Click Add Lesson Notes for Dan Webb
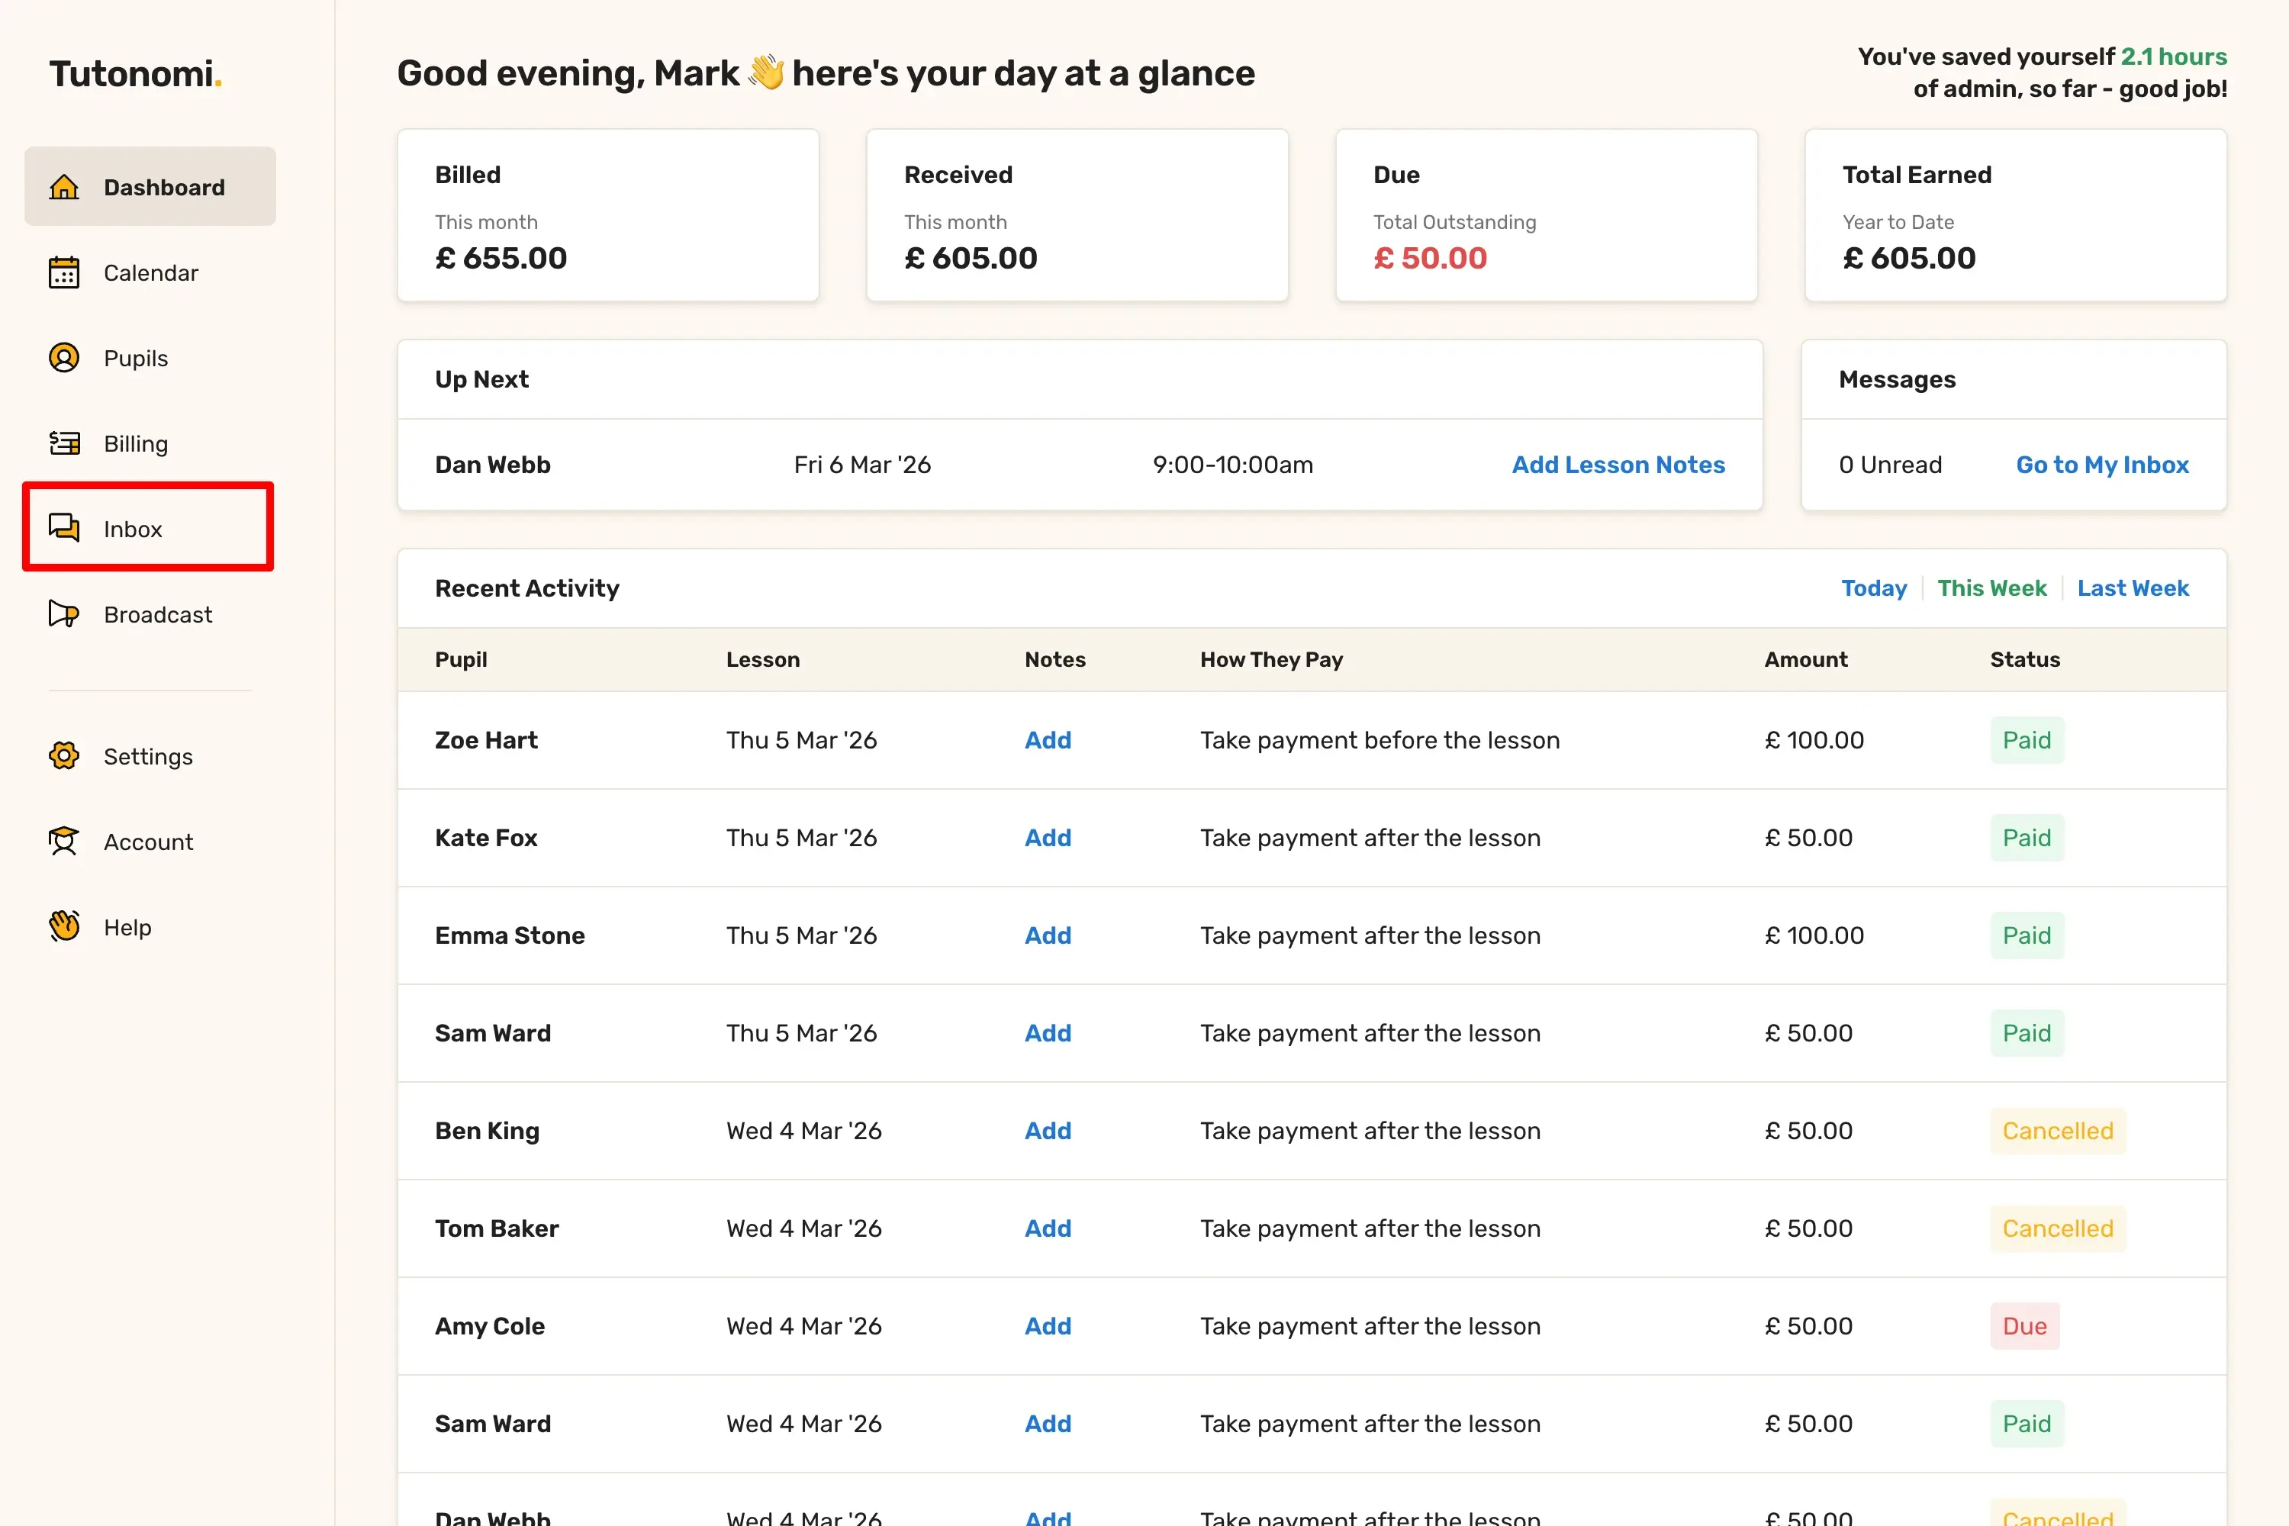 (x=1618, y=465)
